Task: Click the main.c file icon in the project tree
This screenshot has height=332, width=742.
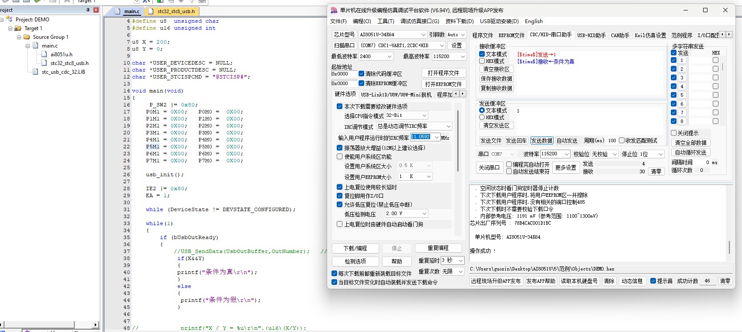Action: click(35, 45)
